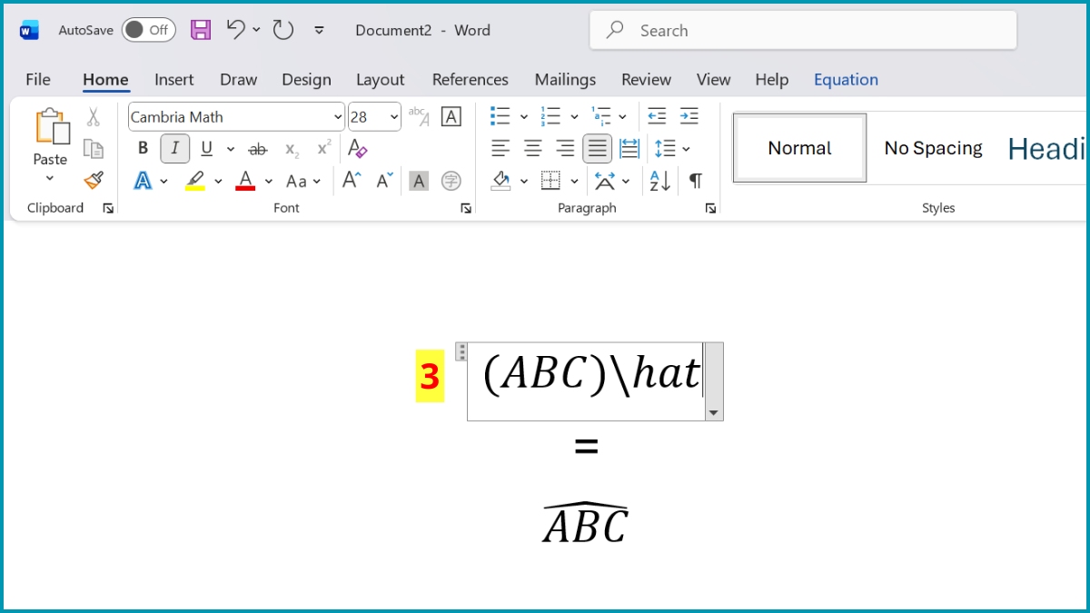The image size is (1090, 613).
Task: Clear all formatting with the eraser icon
Action: tap(358, 148)
